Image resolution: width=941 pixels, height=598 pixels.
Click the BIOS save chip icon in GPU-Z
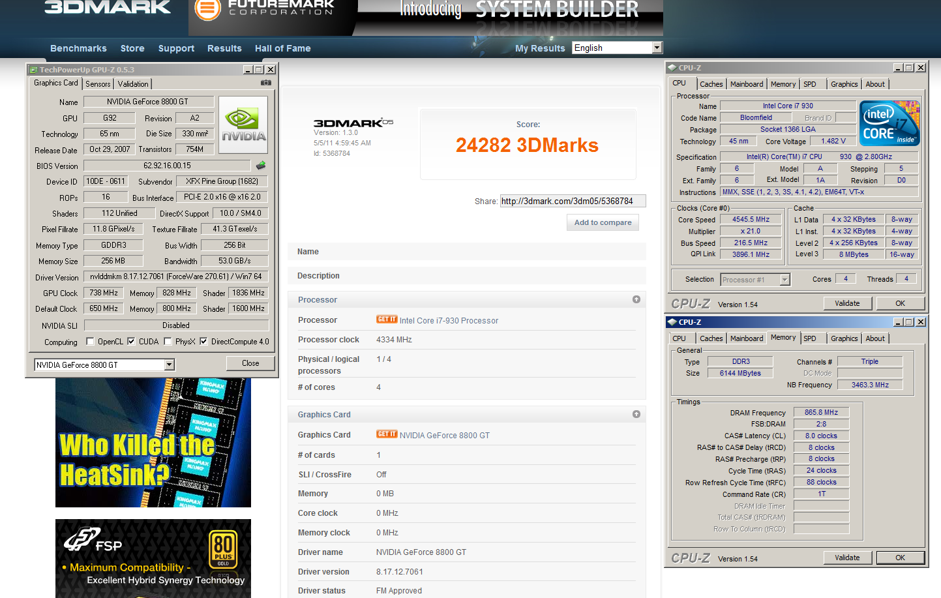point(261,166)
